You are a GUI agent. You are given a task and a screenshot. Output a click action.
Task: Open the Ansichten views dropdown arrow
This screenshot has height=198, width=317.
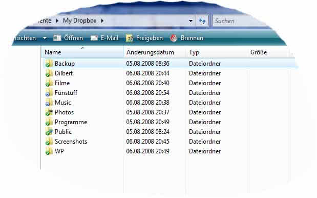coord(45,38)
